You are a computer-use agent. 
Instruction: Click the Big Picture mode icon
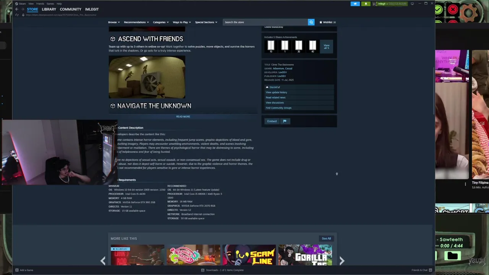coord(412,4)
